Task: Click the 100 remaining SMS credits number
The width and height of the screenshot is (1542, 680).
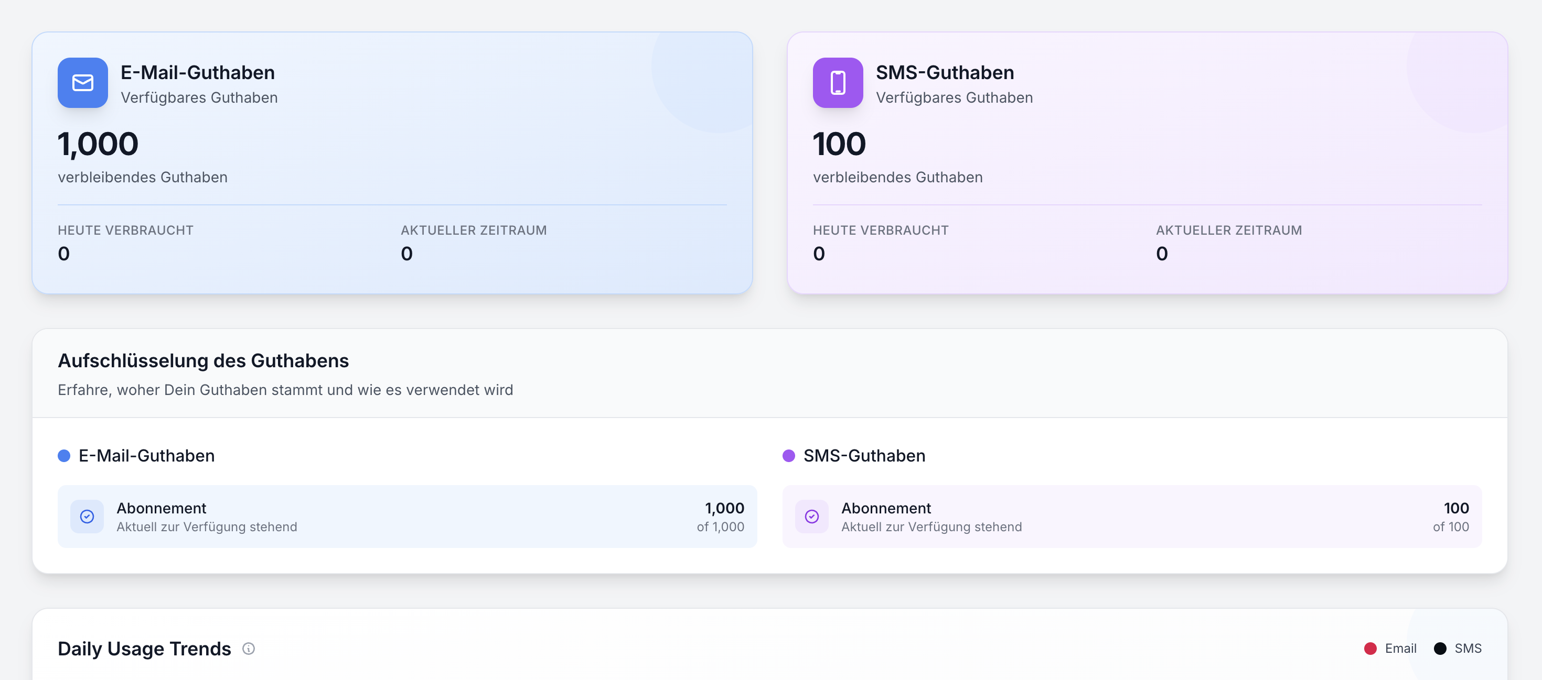Action: click(x=839, y=144)
